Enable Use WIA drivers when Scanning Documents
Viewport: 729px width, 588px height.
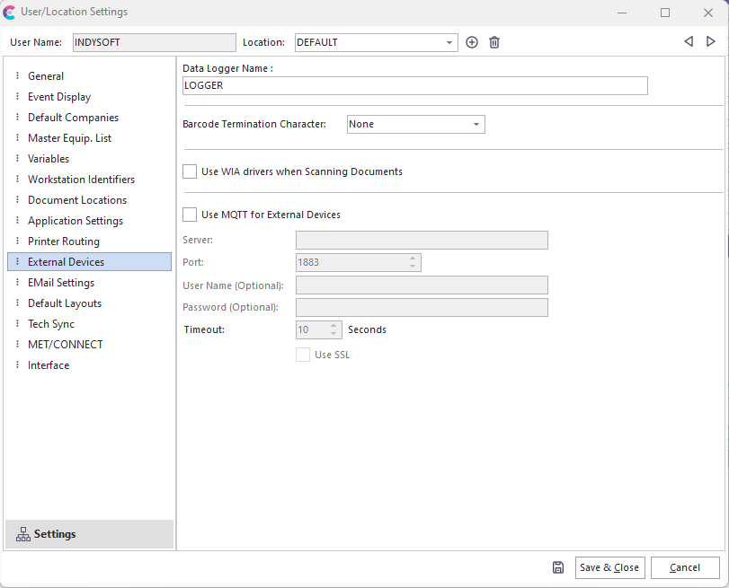190,171
